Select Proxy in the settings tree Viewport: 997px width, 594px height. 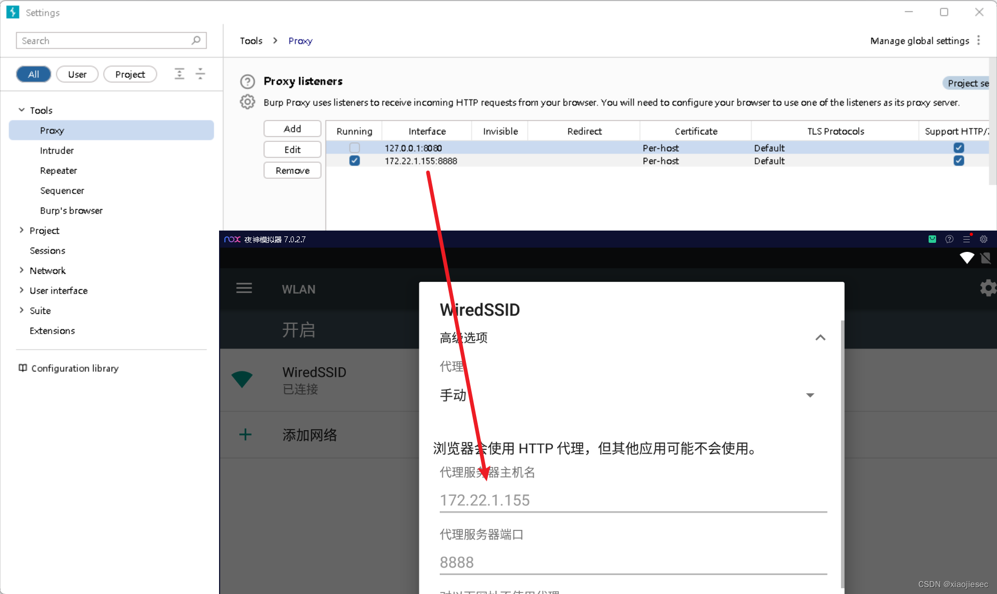pyautogui.click(x=111, y=130)
